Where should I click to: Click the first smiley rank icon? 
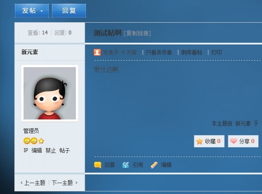point(27,141)
